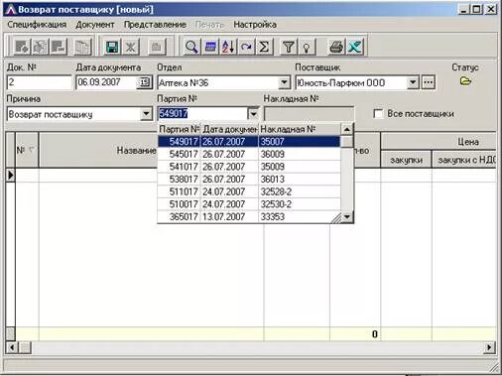Viewport: 502px width, 376px height.
Task: Click the № column header in table
Action: 27,150
